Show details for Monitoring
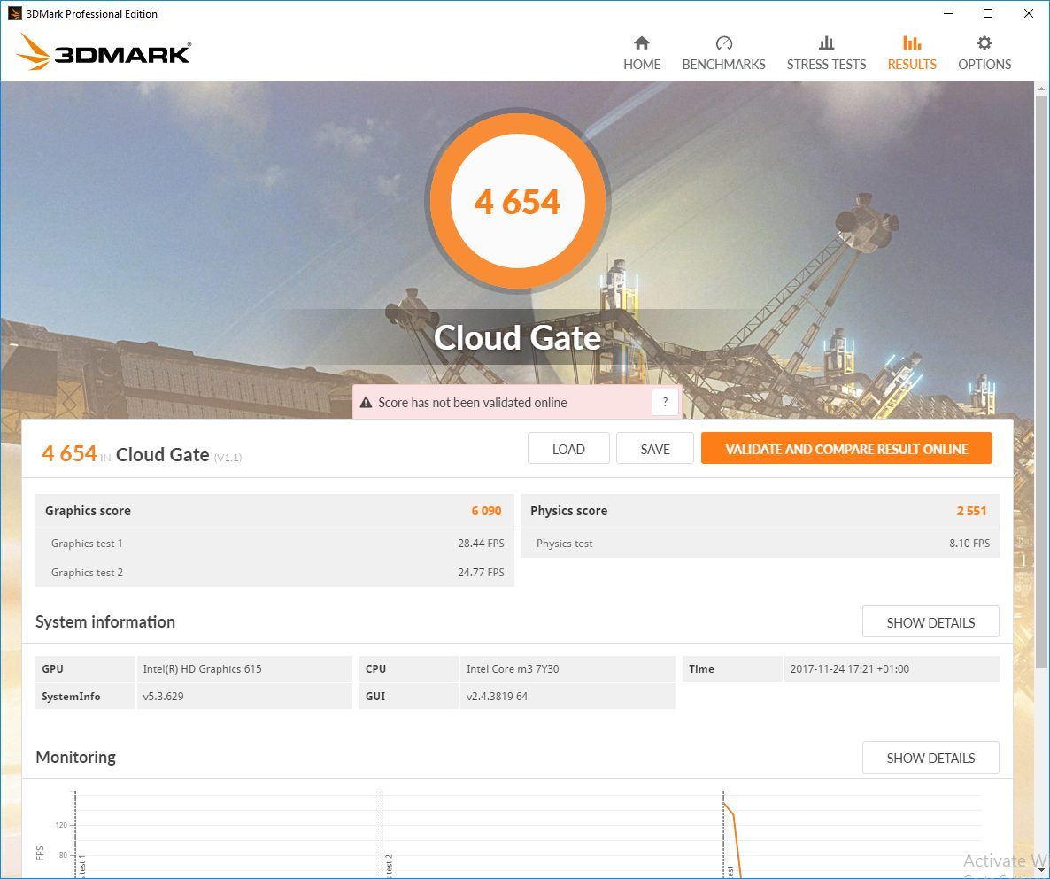This screenshot has height=879, width=1050. coord(930,758)
